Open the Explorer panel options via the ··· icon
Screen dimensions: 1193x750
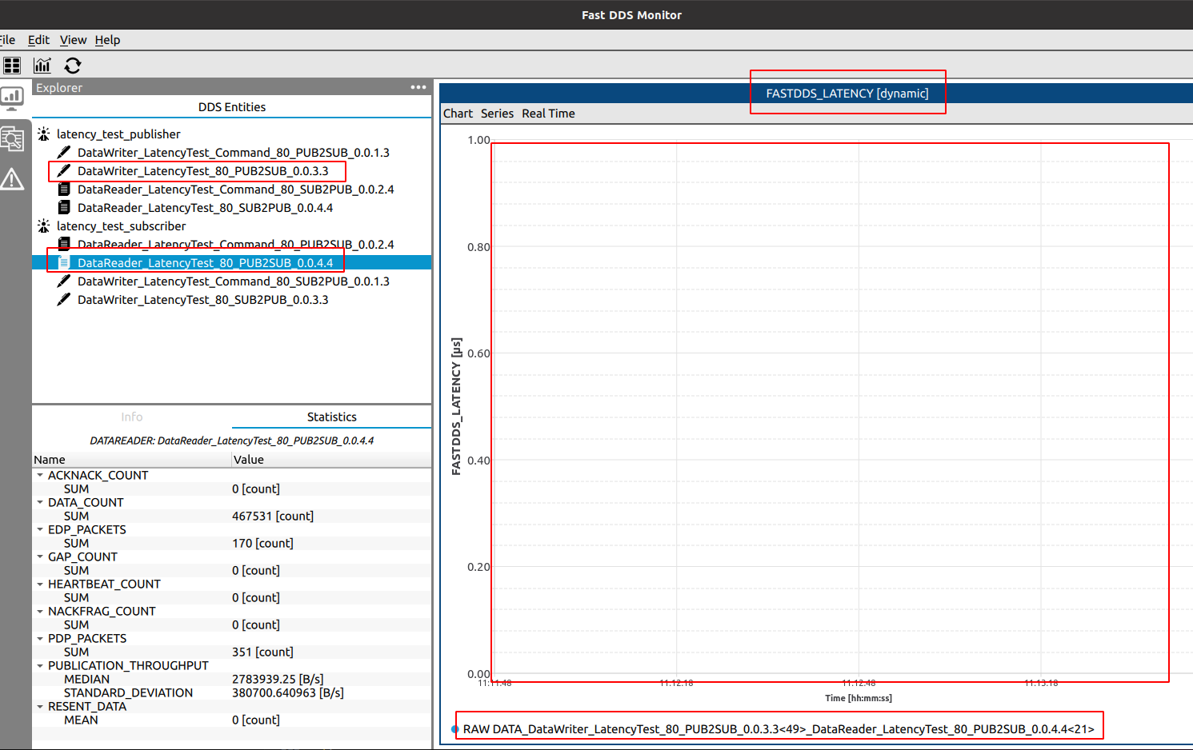[x=418, y=87]
